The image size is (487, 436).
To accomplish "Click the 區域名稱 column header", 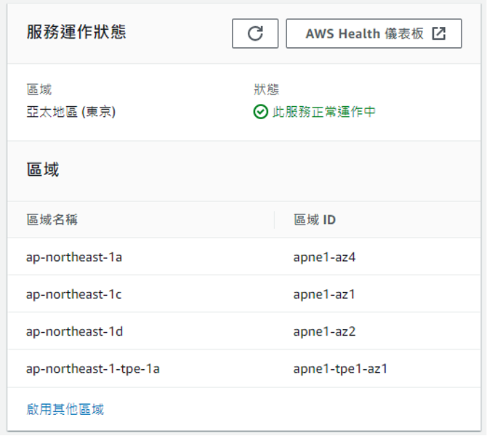I will tap(52, 220).
